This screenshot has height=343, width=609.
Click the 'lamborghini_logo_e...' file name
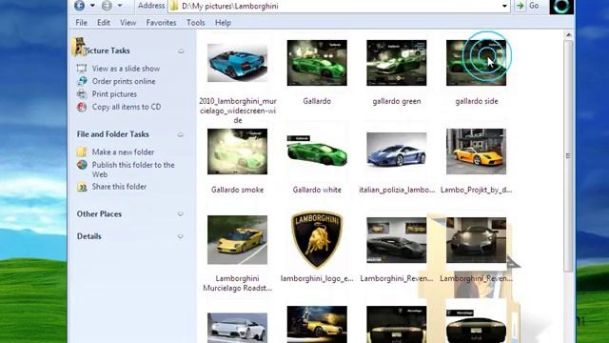(317, 278)
